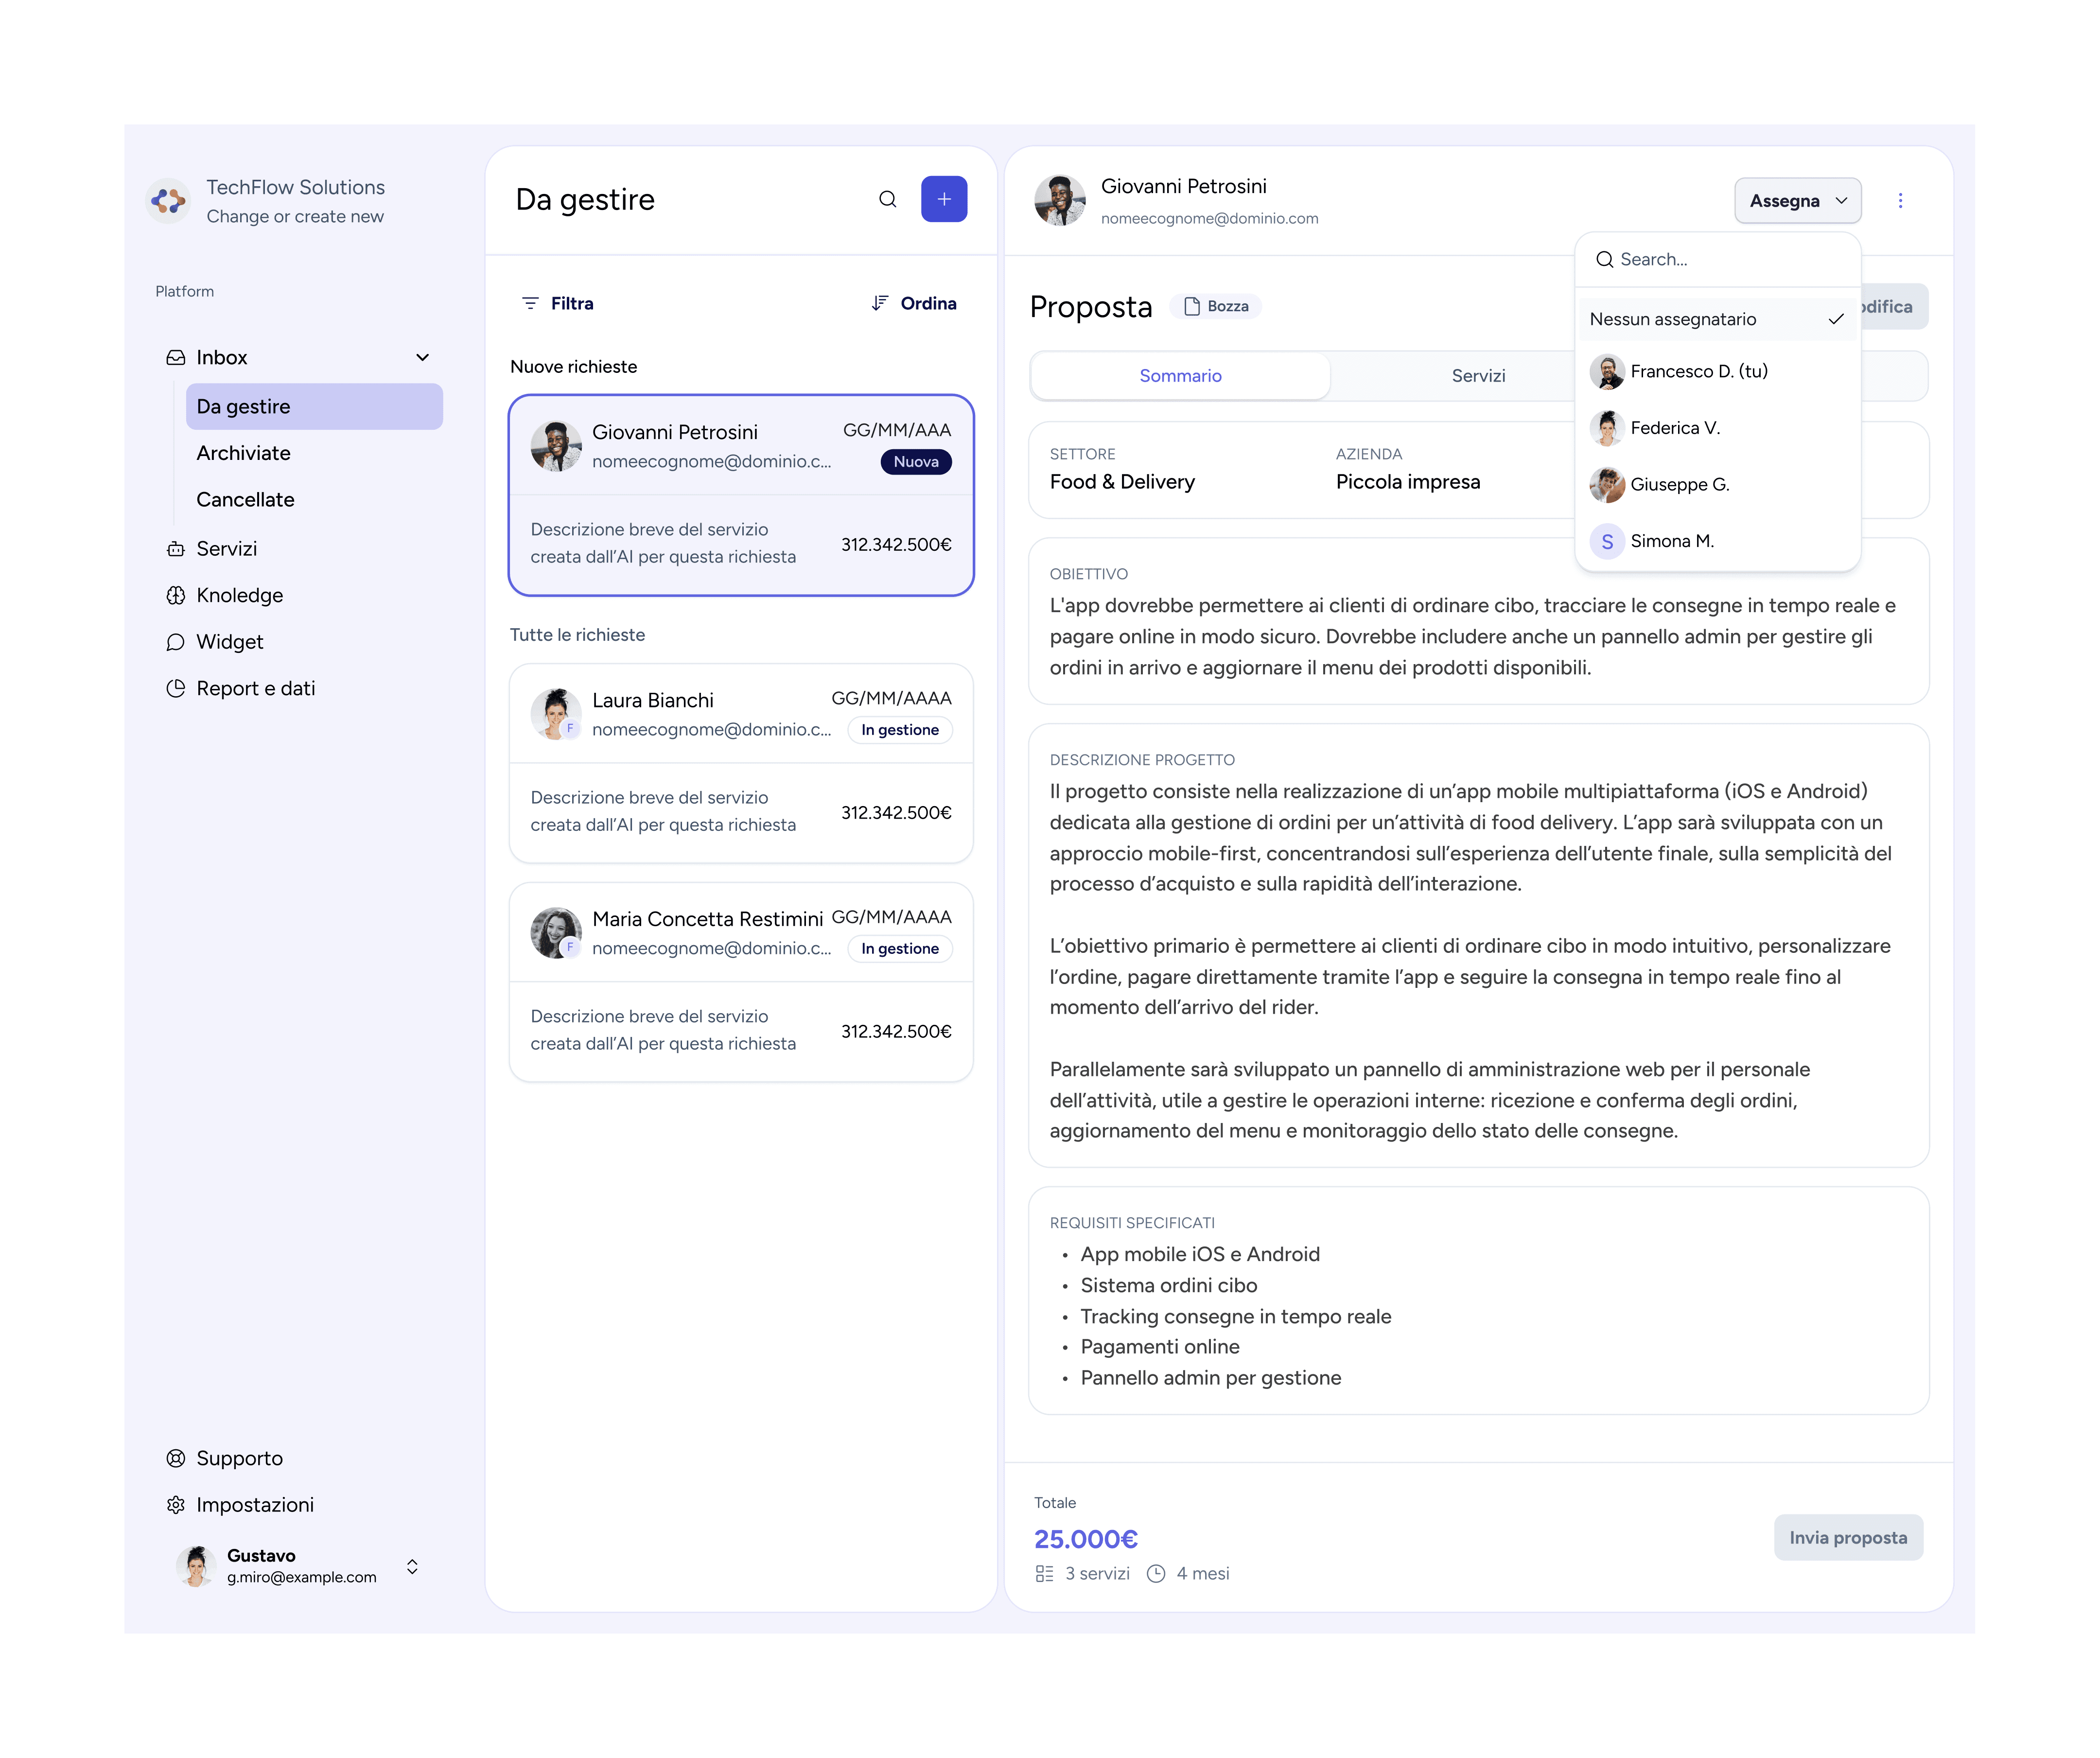Go to Widget in sidebar
This screenshot has width=2100, height=1758.
click(229, 642)
